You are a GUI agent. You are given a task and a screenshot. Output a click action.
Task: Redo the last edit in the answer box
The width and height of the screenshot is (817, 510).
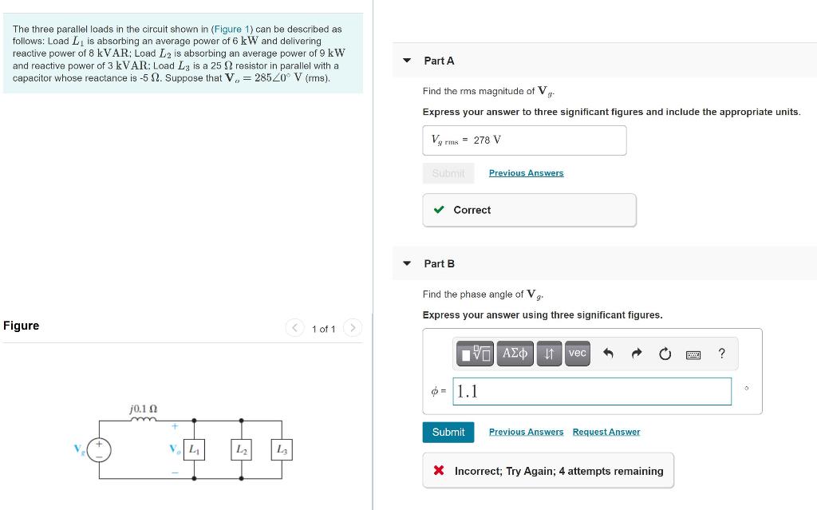point(636,353)
